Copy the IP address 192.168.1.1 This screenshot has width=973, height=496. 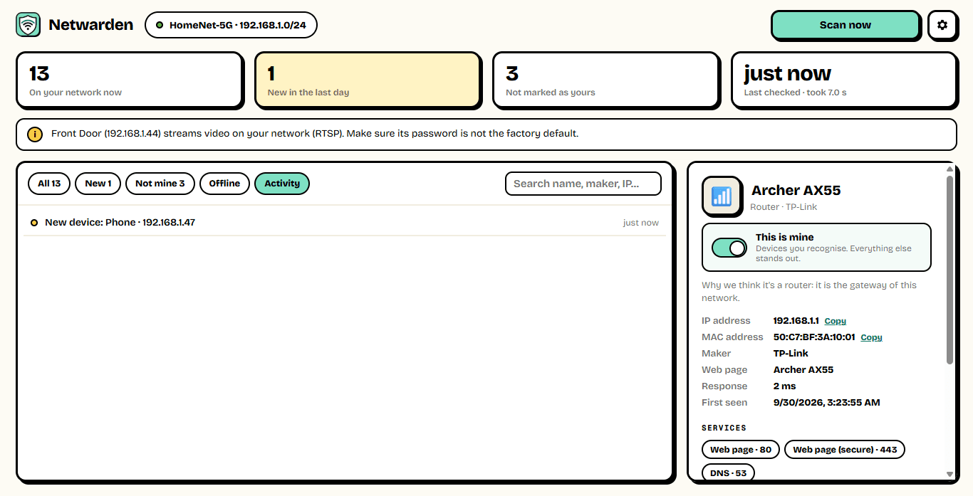(x=836, y=322)
